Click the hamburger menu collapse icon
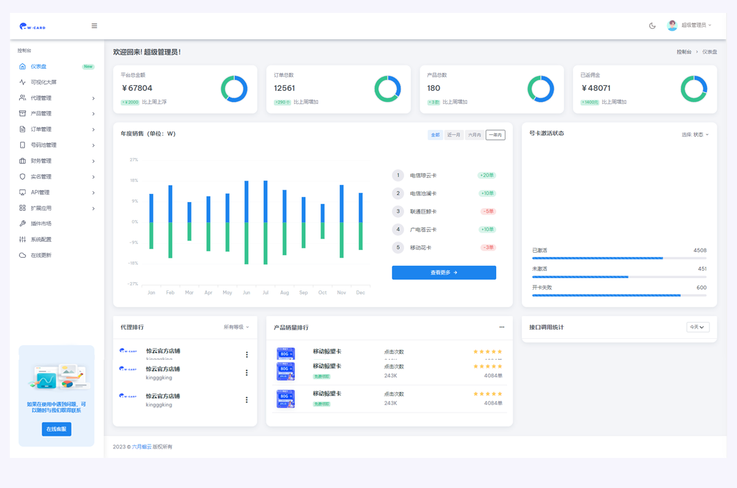This screenshot has width=737, height=488. pyautogui.click(x=94, y=26)
